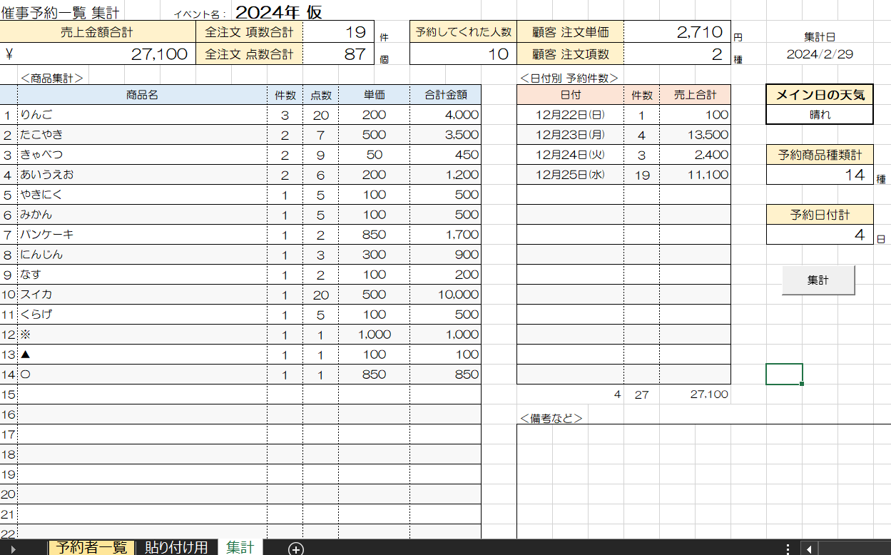Select the 集計日 date 2024/2/29 cell
The height and width of the screenshot is (555, 891).
coord(820,54)
